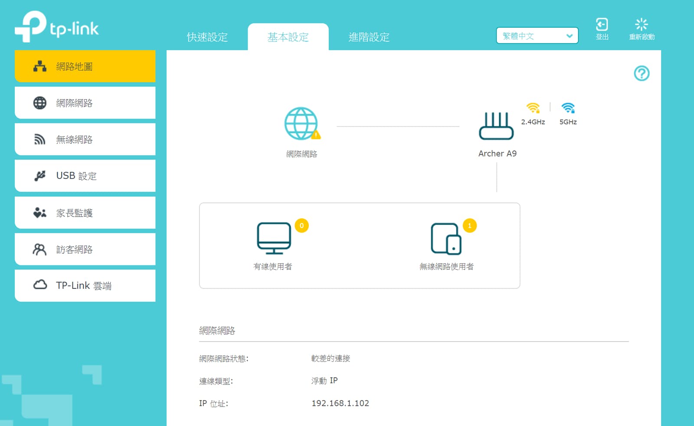This screenshot has height=426, width=694.
Task: Open USB 設定 using the USB icon
Action: tap(39, 175)
